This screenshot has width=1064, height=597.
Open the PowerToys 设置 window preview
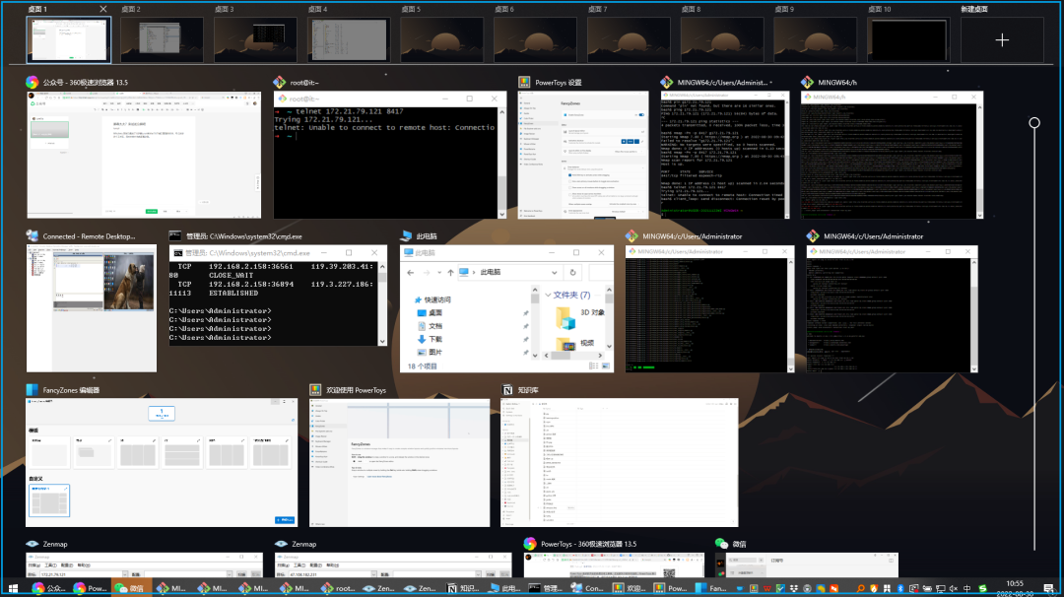(582, 154)
